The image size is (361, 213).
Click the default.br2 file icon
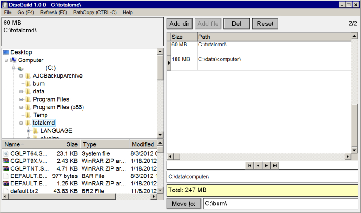(6, 191)
